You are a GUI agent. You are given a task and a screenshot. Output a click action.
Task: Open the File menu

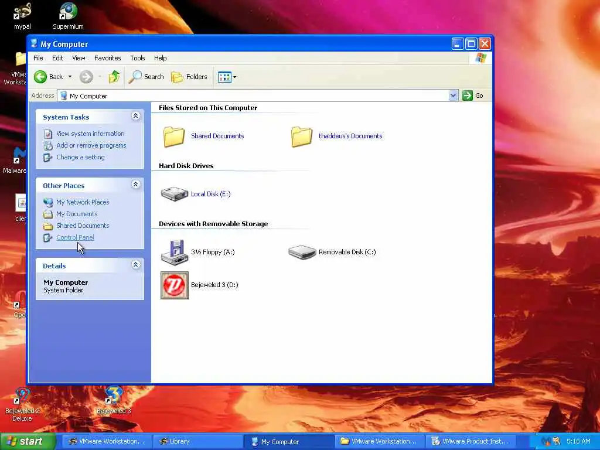[x=38, y=58]
